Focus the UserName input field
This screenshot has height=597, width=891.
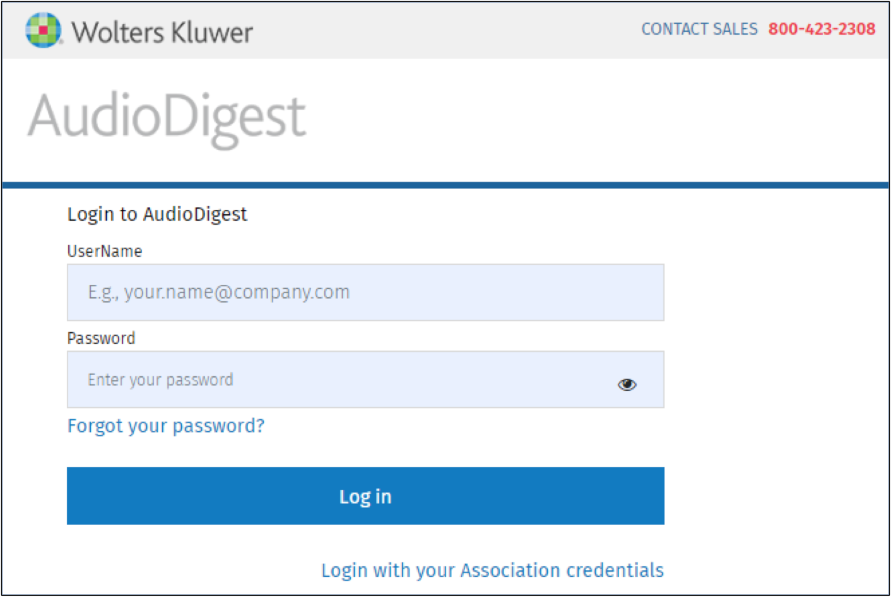365,293
